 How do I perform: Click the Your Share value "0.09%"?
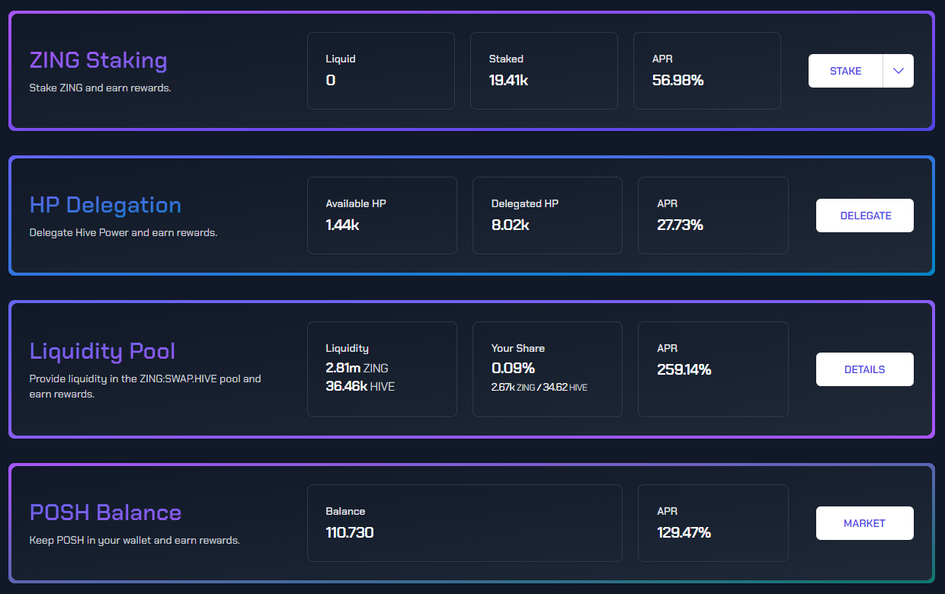coord(512,369)
